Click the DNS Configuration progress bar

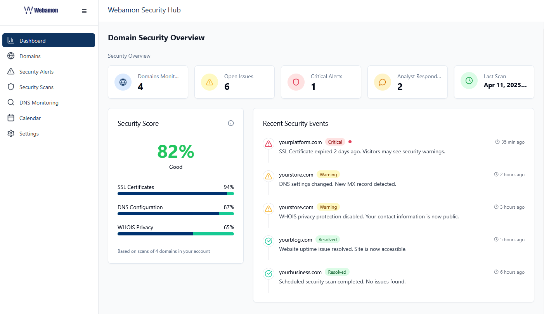tap(176, 214)
